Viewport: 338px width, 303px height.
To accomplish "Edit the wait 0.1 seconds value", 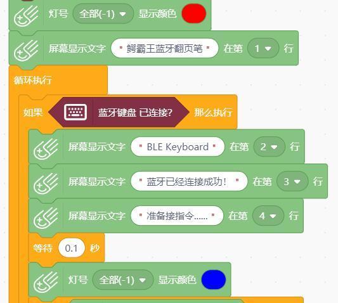I will 72,248.
